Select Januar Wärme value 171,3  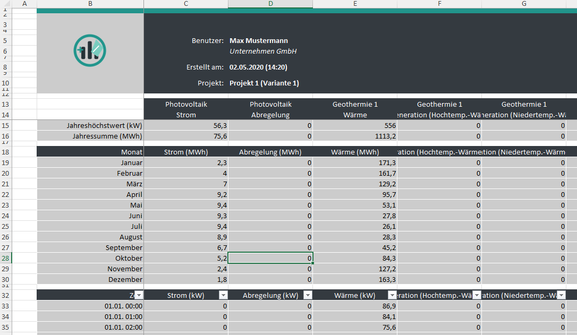click(355, 162)
